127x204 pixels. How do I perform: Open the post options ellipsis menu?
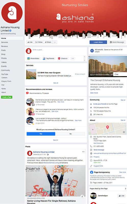pyautogui.click(x=83, y=152)
